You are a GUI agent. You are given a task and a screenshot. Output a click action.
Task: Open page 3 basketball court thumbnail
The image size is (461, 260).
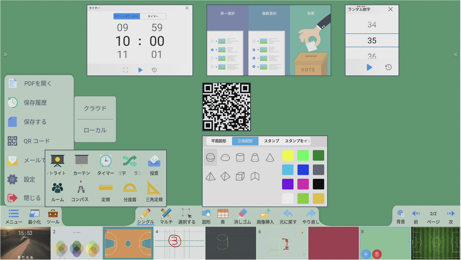pyautogui.click(x=128, y=243)
